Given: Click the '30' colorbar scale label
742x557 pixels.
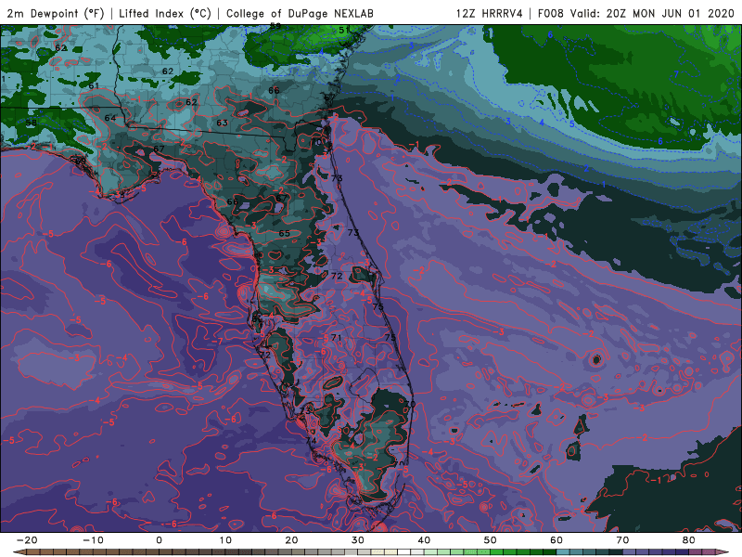Looking at the screenshot, I should 358,540.
